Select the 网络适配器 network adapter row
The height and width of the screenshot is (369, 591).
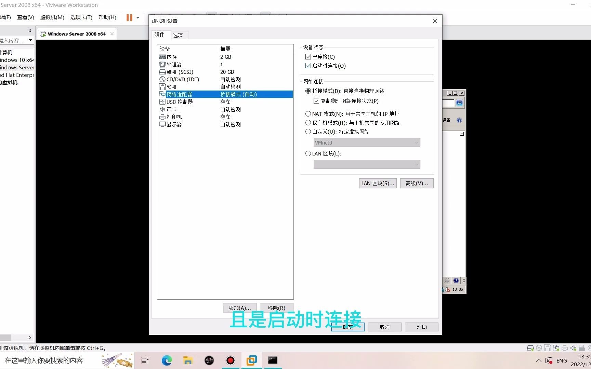click(x=225, y=94)
